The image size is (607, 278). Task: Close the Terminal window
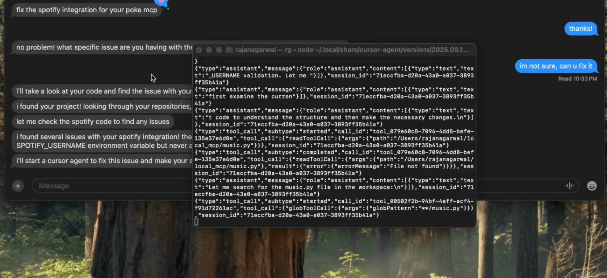[x=199, y=50]
